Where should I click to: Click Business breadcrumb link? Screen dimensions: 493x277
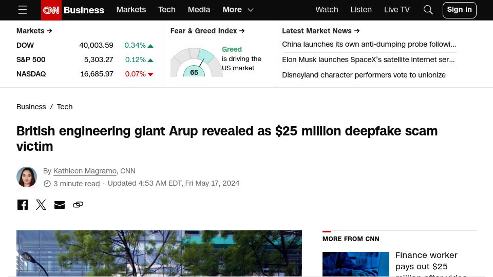tap(31, 107)
